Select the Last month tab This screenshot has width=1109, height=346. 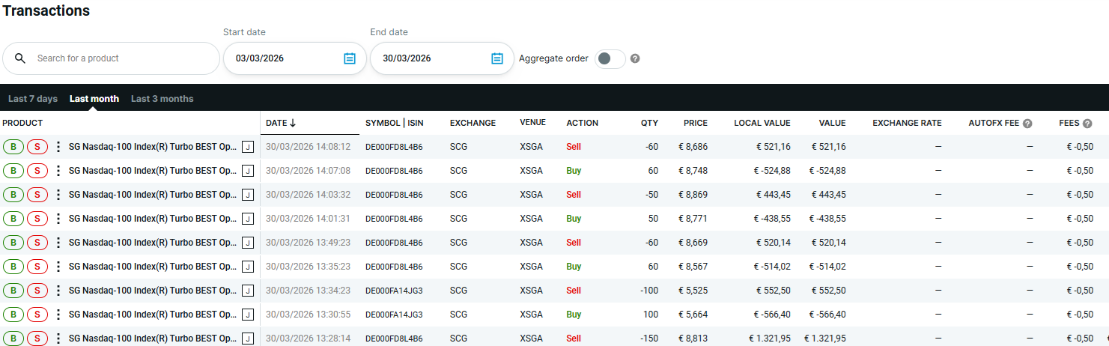[x=94, y=99]
